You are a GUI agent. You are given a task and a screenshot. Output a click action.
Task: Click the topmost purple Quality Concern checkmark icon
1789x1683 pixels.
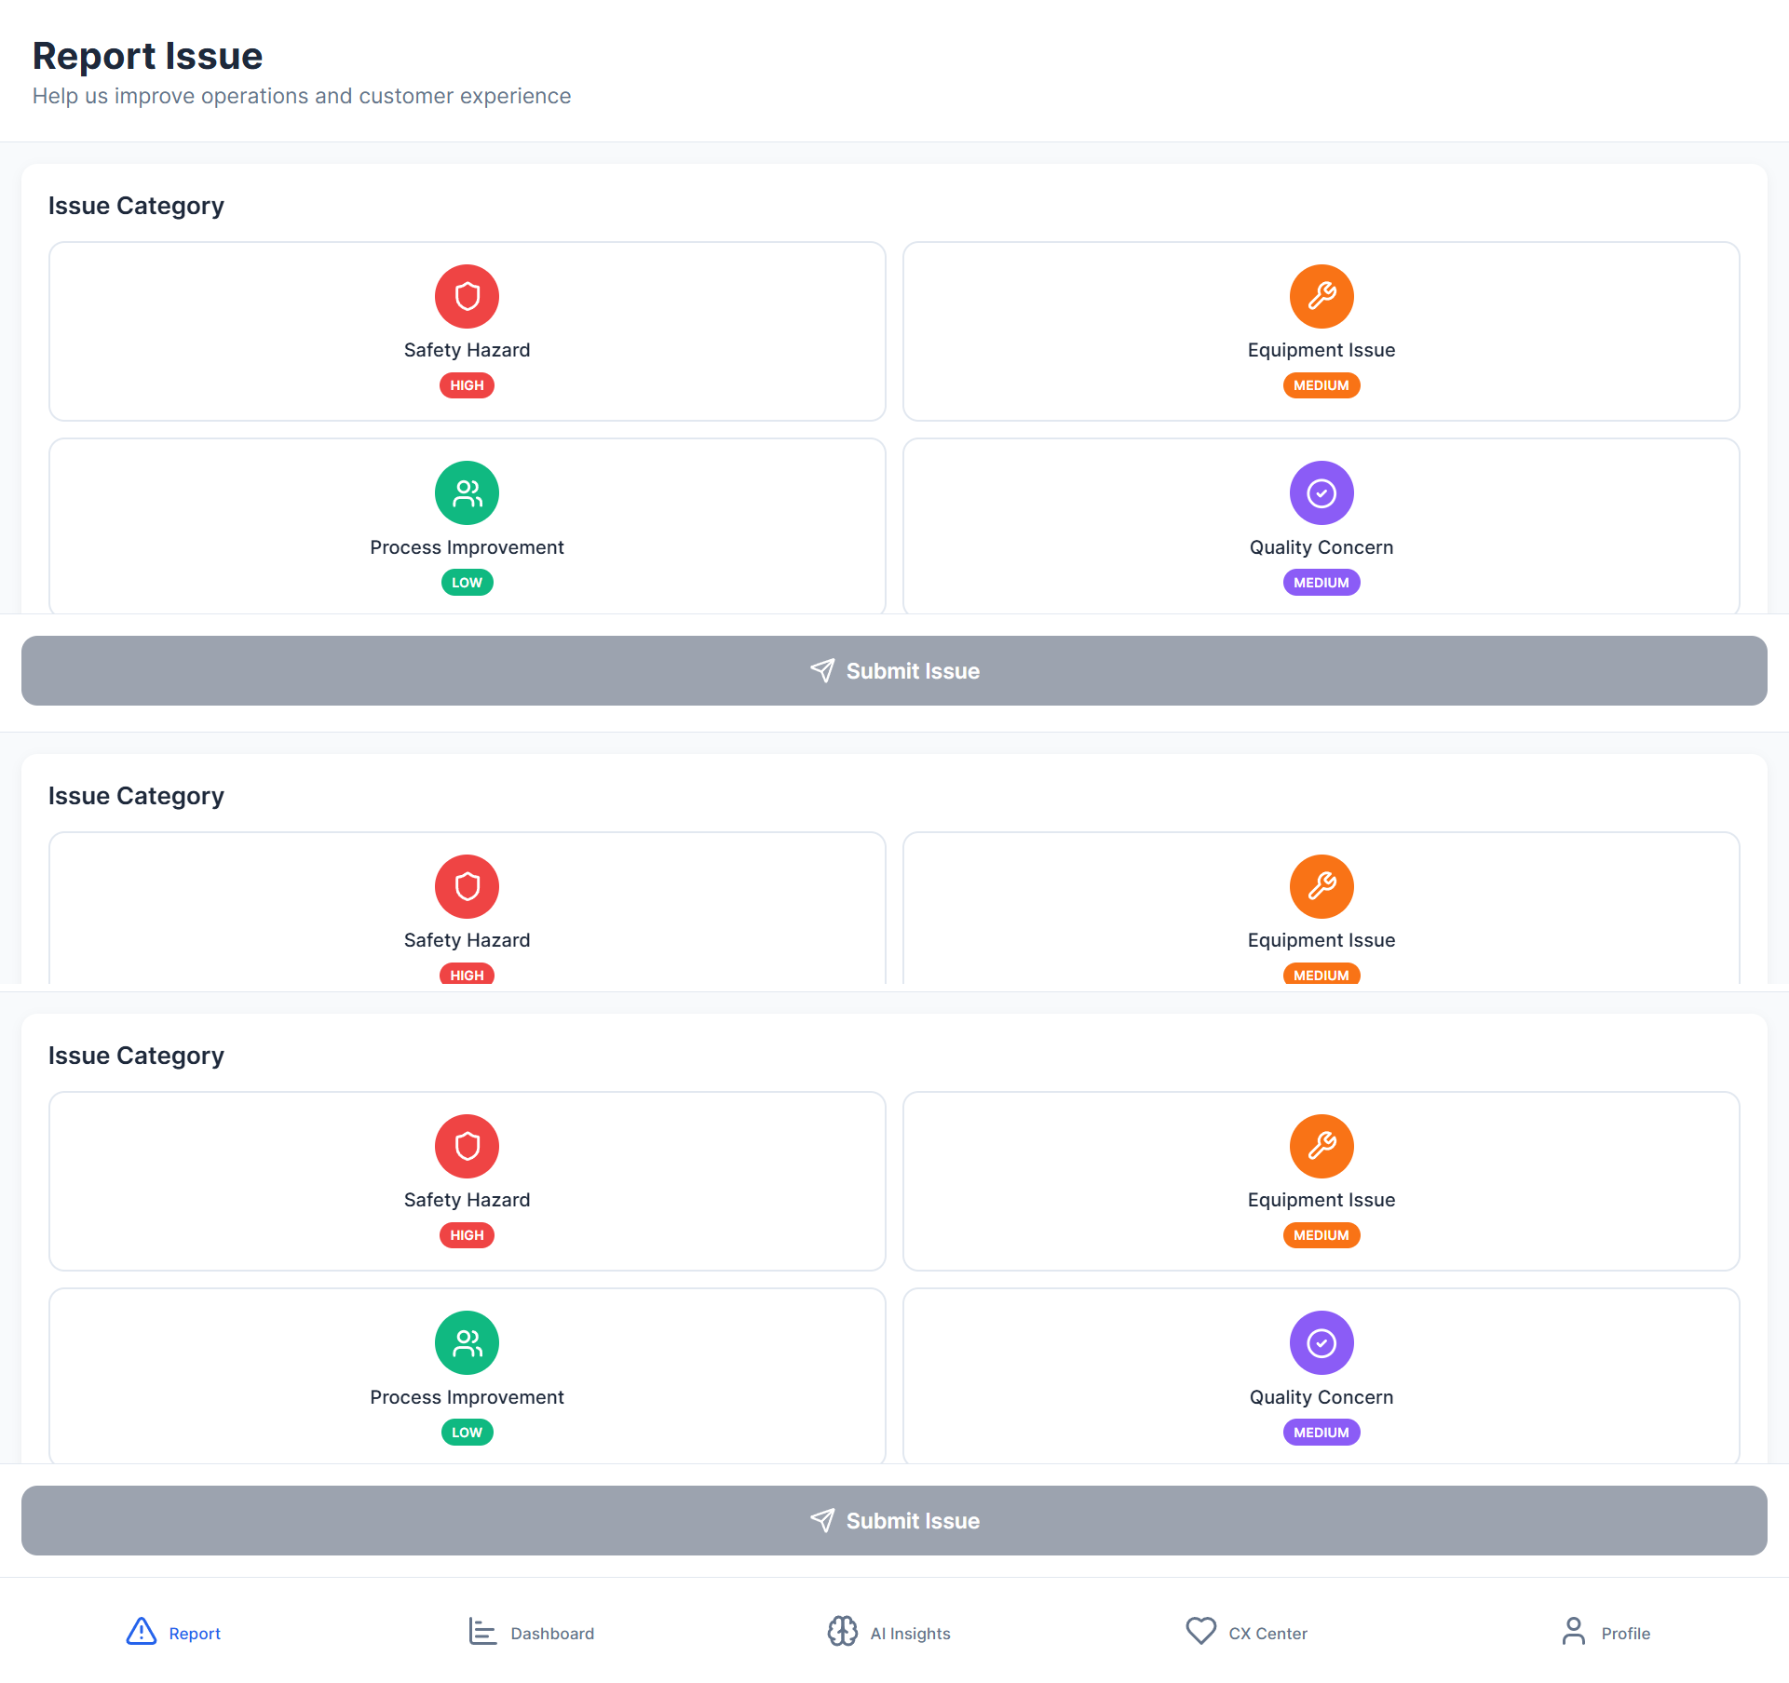click(1321, 493)
